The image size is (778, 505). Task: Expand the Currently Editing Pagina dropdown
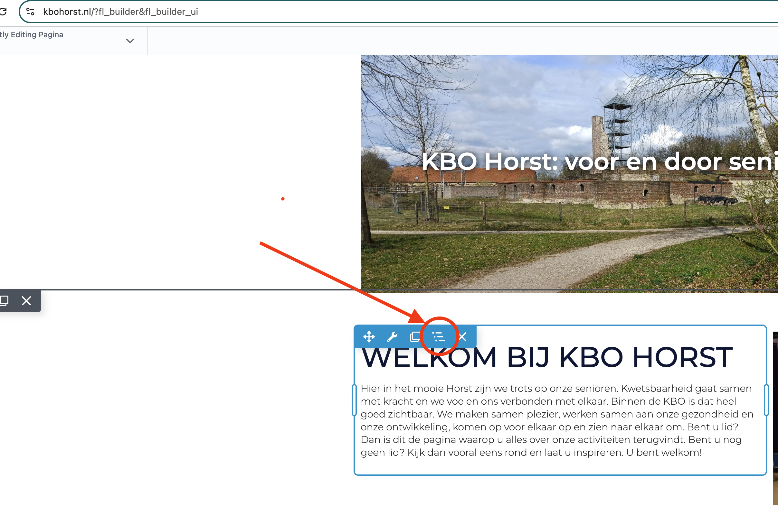coord(130,41)
